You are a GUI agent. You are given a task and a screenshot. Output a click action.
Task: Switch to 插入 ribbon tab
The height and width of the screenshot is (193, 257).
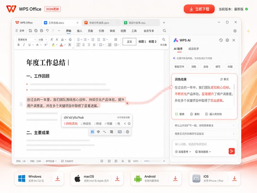(x=79, y=31)
